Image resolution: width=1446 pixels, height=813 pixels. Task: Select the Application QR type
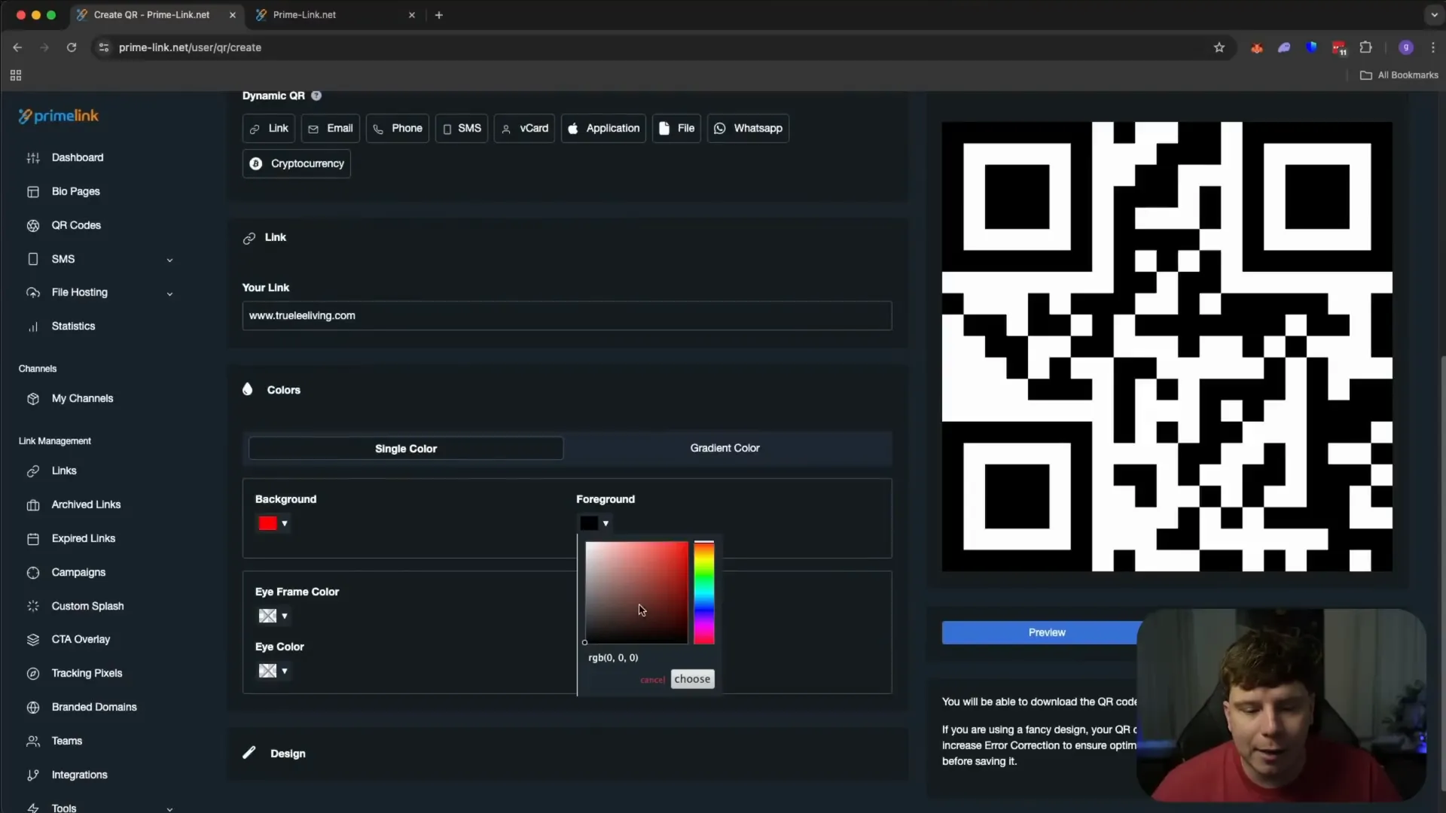[x=603, y=129]
